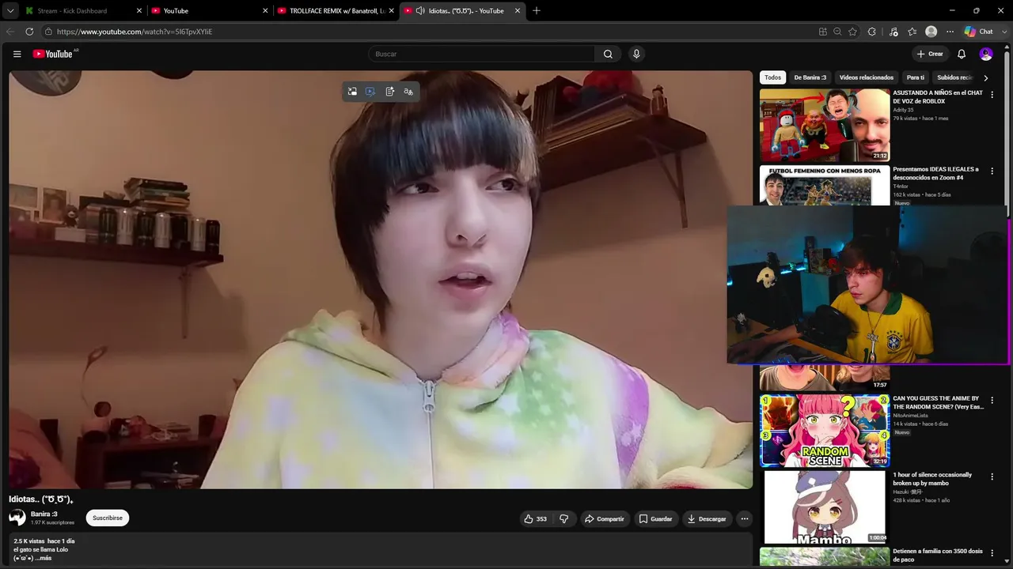Open the Mambo 1 hour silence thumbnail
The width and height of the screenshot is (1013, 569).
(825, 507)
